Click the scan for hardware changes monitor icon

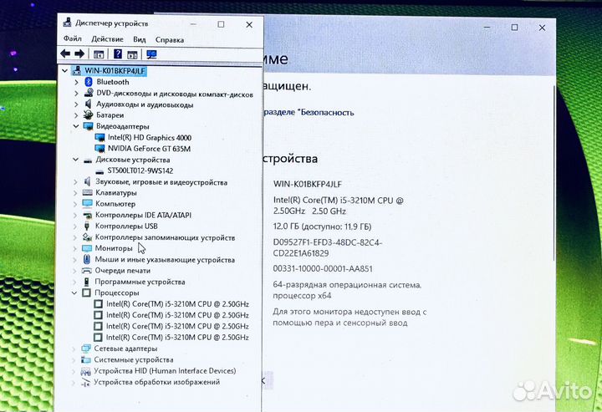click(x=151, y=54)
